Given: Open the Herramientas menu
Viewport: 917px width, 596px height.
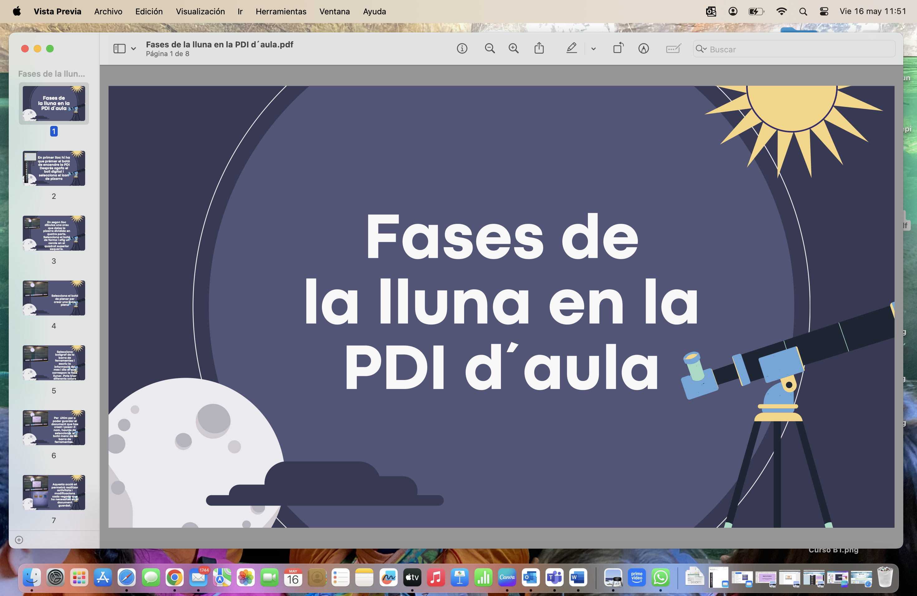Looking at the screenshot, I should pyautogui.click(x=281, y=12).
